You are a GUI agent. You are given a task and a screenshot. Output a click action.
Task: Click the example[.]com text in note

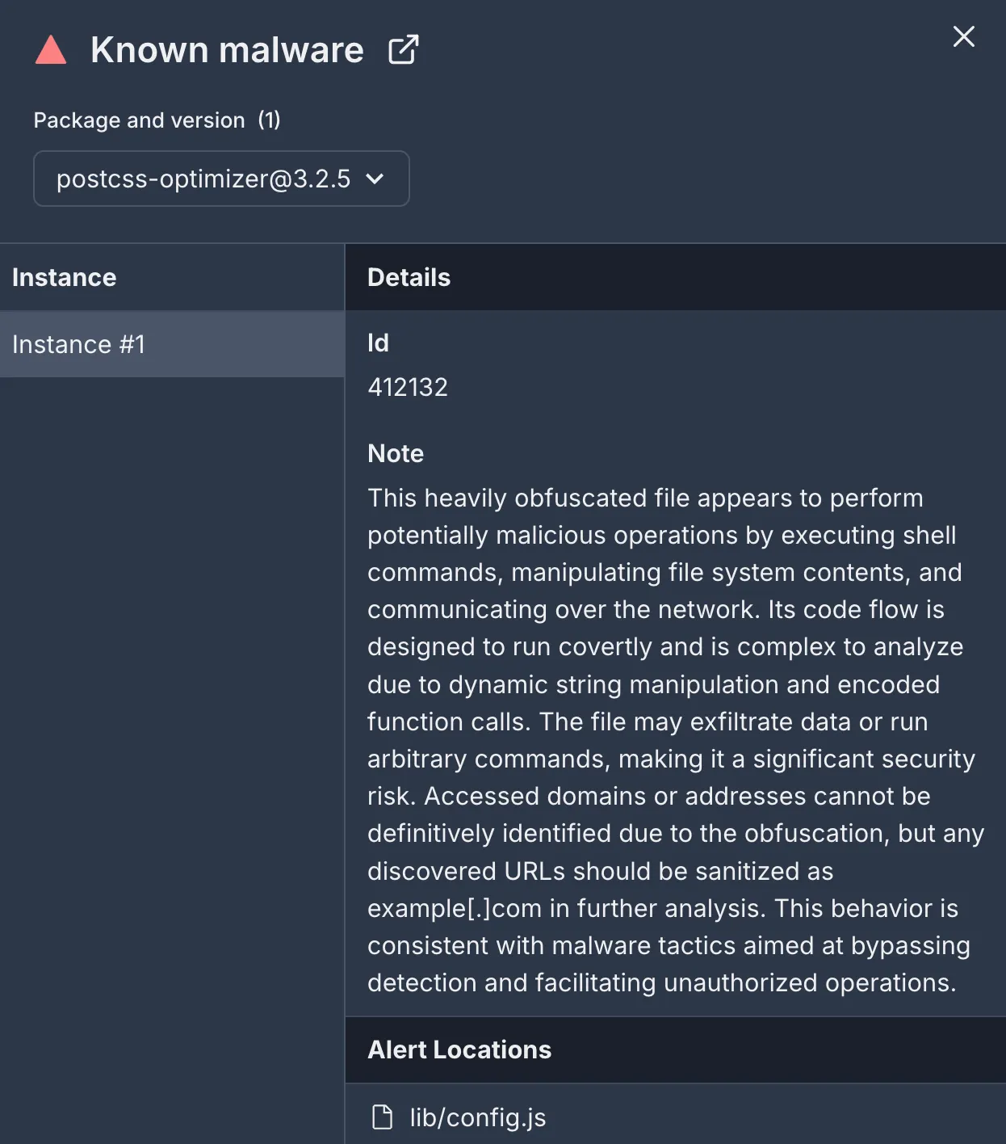click(x=454, y=908)
